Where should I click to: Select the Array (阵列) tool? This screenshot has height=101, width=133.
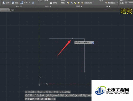tap(24, 3)
